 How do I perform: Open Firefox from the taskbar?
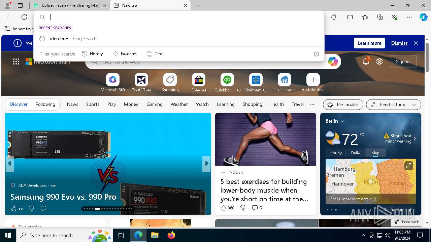(171, 235)
